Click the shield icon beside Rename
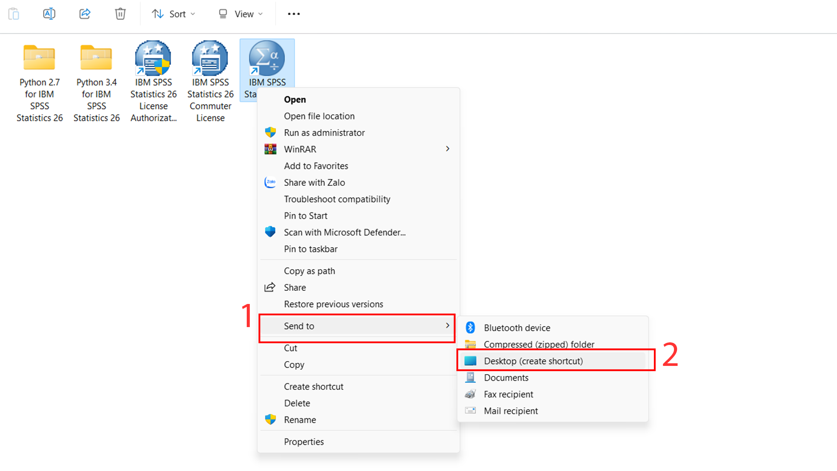This screenshot has height=471, width=837. (270, 419)
